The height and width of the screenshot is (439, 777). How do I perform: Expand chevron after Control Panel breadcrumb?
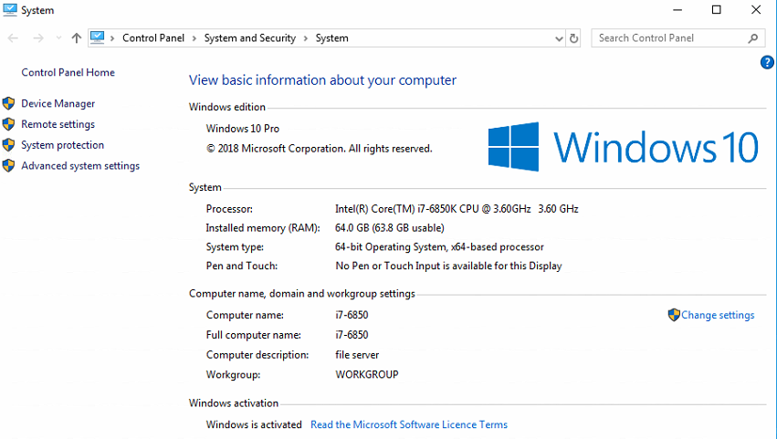click(194, 38)
